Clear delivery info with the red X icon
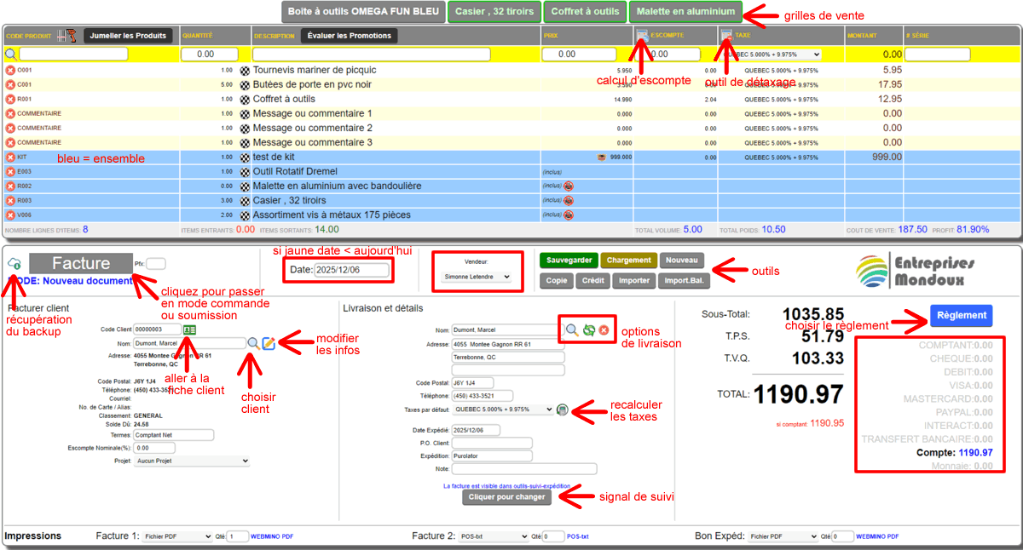The width and height of the screenshot is (1023, 550). coord(603,329)
